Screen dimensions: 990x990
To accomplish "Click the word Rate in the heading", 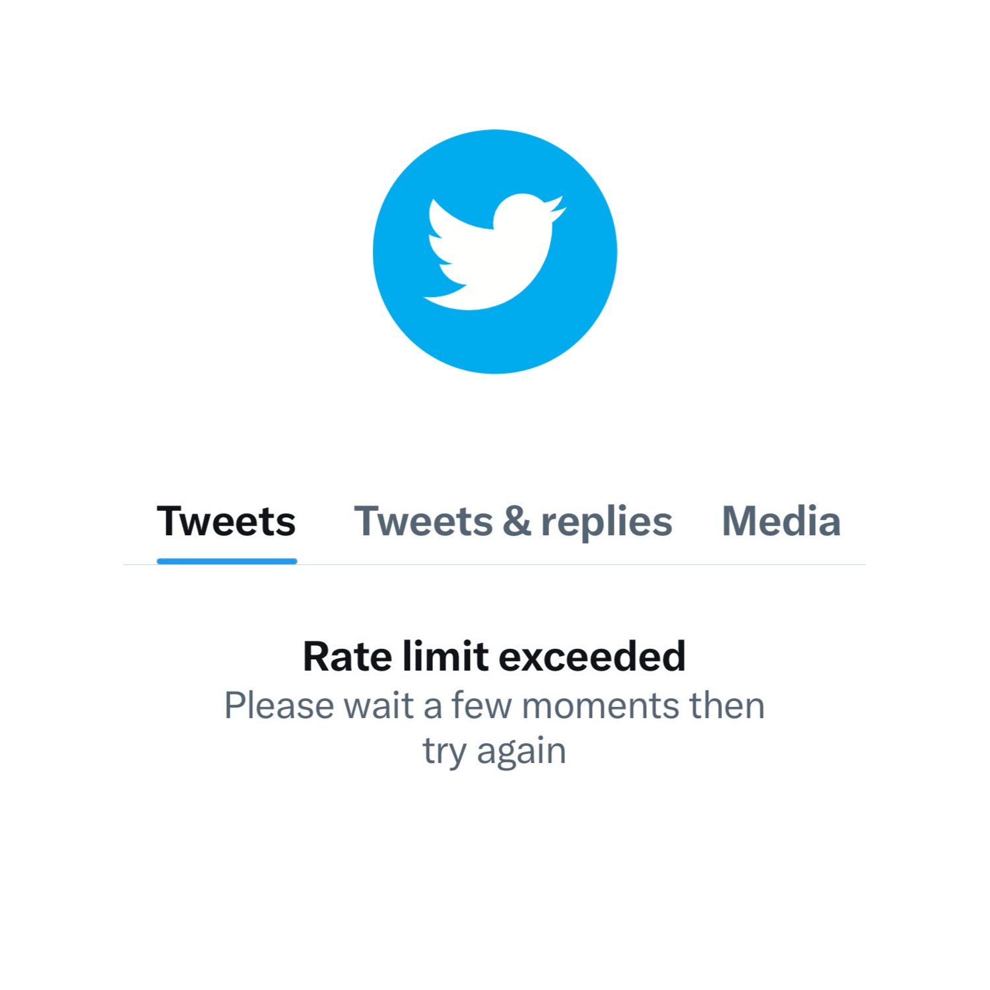I will [348, 657].
